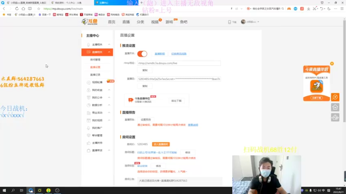346x194 pixels.
Task: Click the scissors screenshot icon in toolbar
Action: click(314, 9)
